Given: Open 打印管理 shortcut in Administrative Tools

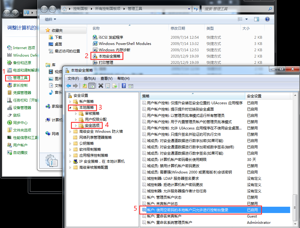Looking at the screenshot, I should tap(106, 63).
